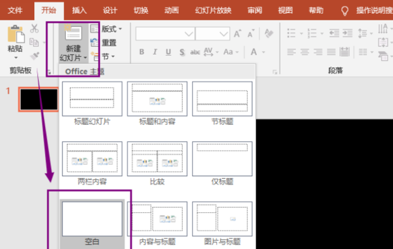Click the Cut scissors icon
The width and height of the screenshot is (393, 249).
(x=34, y=29)
